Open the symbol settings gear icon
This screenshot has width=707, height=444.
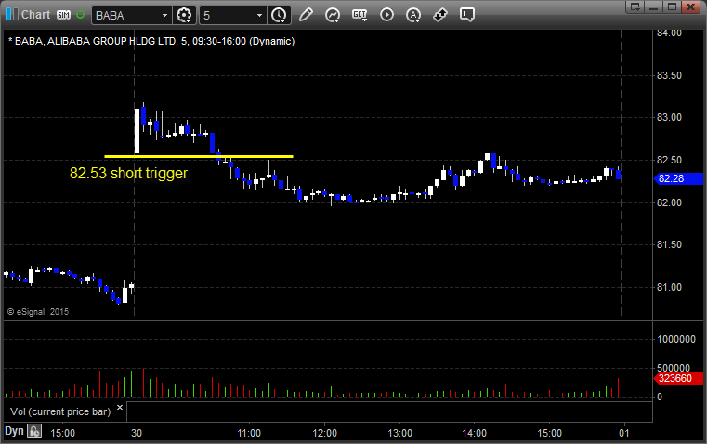tap(184, 15)
